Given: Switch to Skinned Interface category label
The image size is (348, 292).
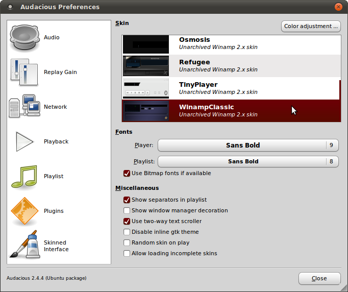Looking at the screenshot, I should [x=56, y=246].
